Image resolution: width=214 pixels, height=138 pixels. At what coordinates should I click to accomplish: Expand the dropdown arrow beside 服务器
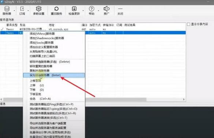click(x=14, y=11)
